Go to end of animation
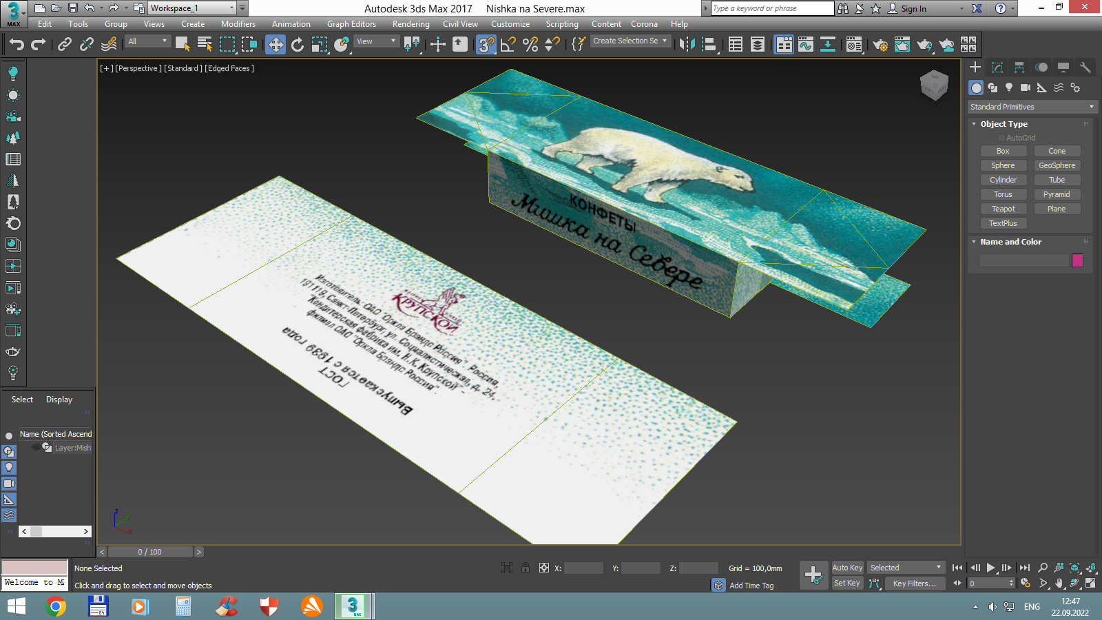1102x620 pixels. (1024, 568)
